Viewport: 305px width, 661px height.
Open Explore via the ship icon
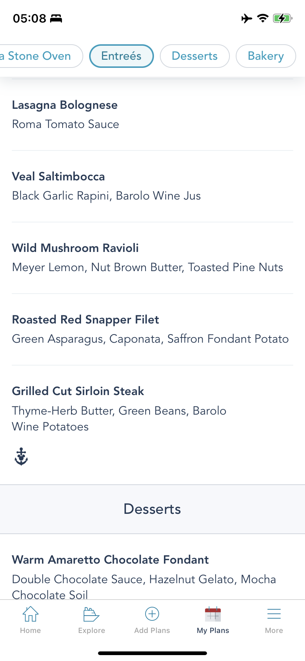tap(91, 614)
